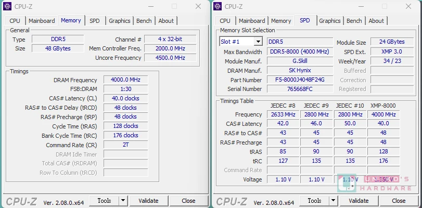Open Graphics tab in right window
The image size is (422, 208).
point(330,21)
